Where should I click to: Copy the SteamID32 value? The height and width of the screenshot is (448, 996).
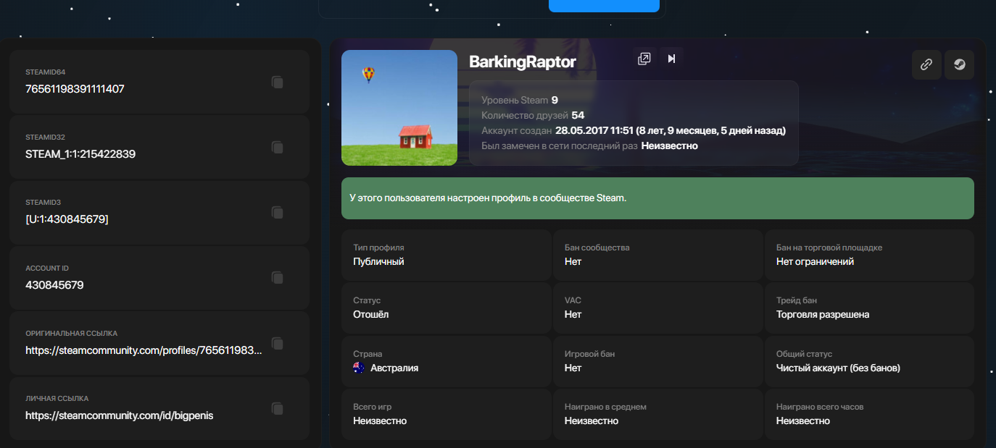277,148
